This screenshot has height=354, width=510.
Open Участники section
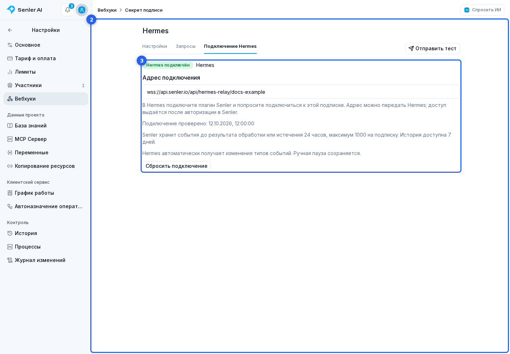point(46,85)
